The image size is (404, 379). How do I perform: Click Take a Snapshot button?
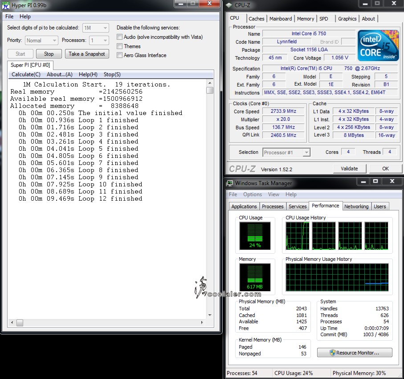[87, 54]
